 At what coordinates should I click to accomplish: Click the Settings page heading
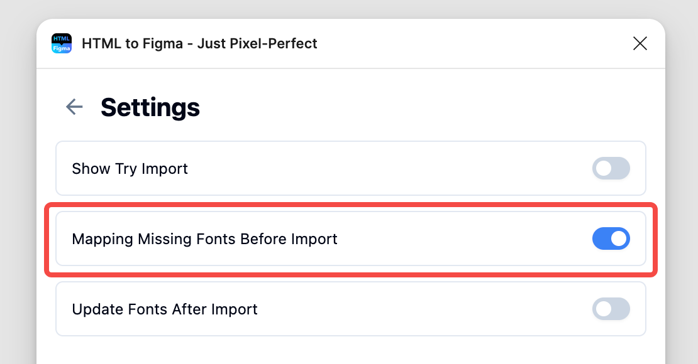tap(150, 107)
